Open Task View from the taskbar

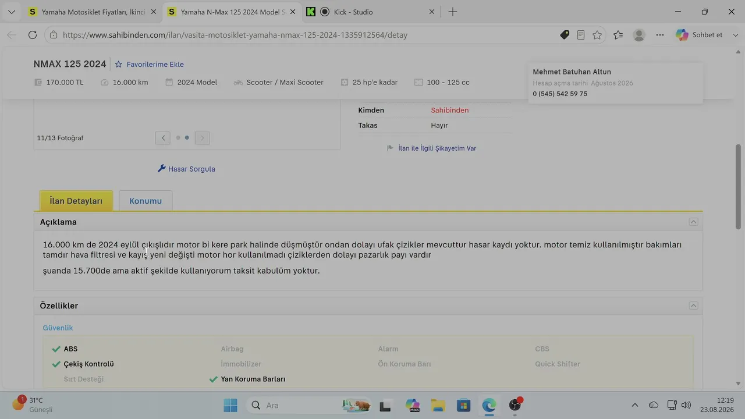(385, 405)
